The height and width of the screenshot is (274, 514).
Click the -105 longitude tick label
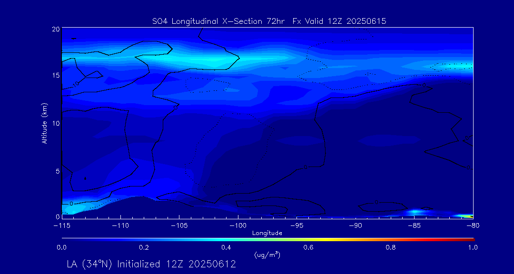coord(179,225)
